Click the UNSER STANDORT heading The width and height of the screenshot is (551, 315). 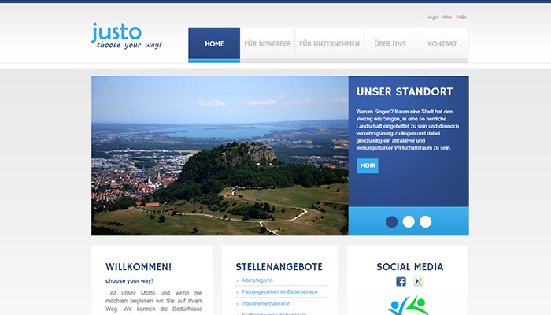[x=405, y=92]
